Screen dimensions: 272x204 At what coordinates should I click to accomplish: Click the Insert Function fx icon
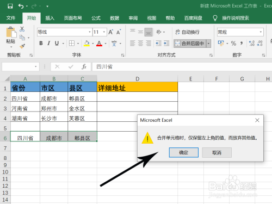[84, 67]
